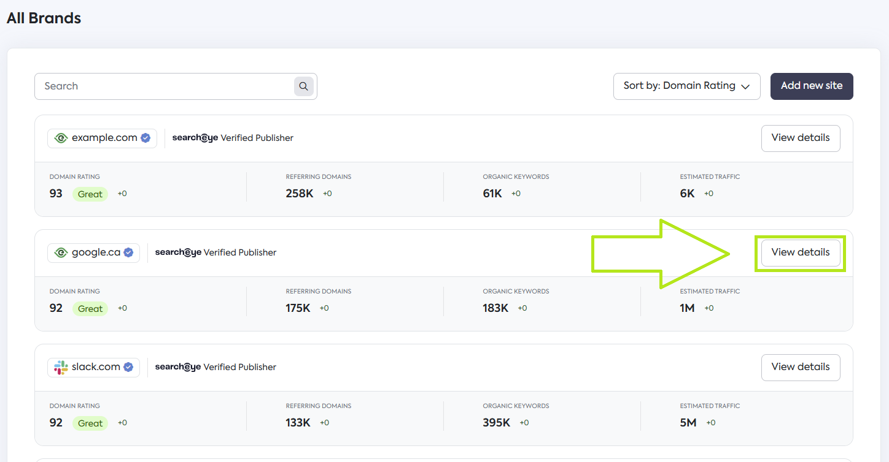Click the Great badge for example.com
The height and width of the screenshot is (462, 889).
pyautogui.click(x=90, y=194)
